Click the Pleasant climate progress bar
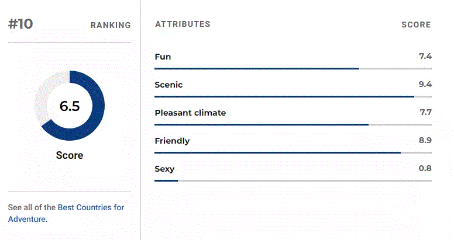 click(x=293, y=124)
